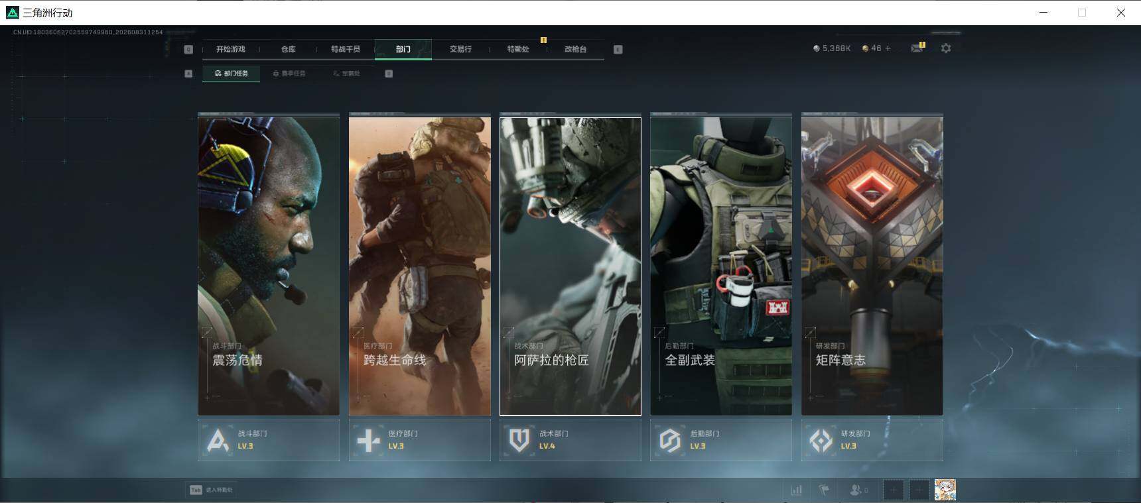
Task: Click the 三角洲行动 window title text
Action: click(x=48, y=13)
